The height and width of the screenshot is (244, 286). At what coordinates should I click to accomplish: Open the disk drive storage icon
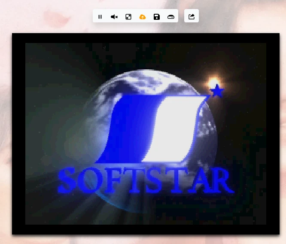171,17
